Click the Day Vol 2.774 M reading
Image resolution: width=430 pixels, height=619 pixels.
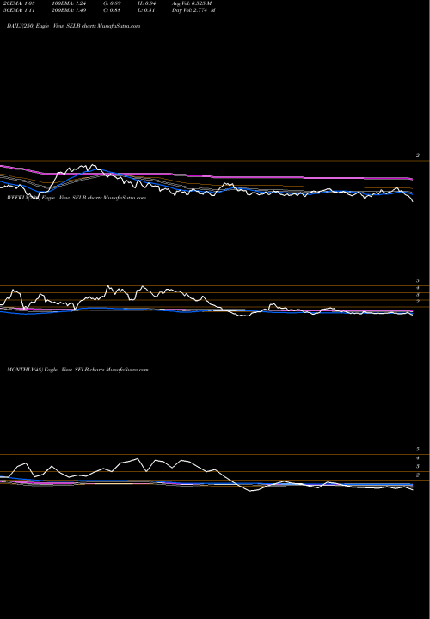[193, 10]
